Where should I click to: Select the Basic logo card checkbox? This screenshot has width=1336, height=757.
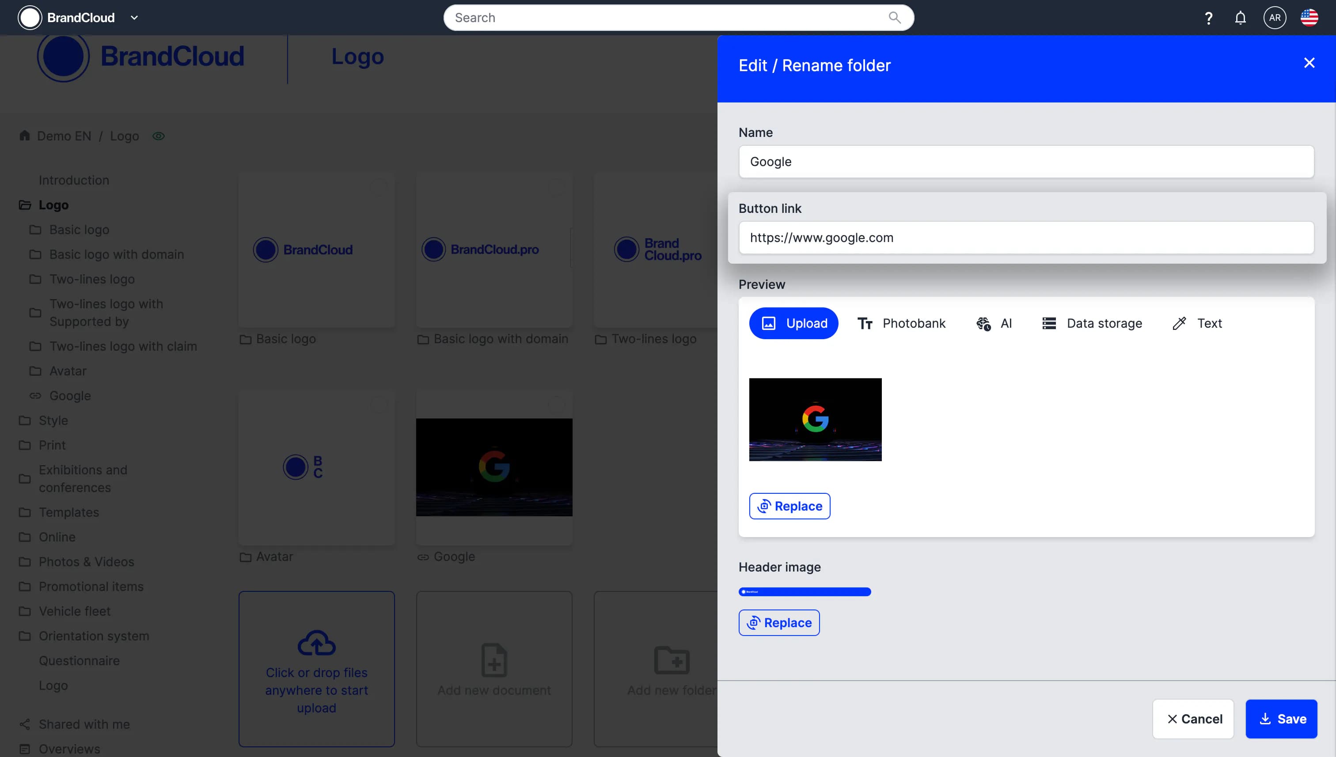pos(379,187)
